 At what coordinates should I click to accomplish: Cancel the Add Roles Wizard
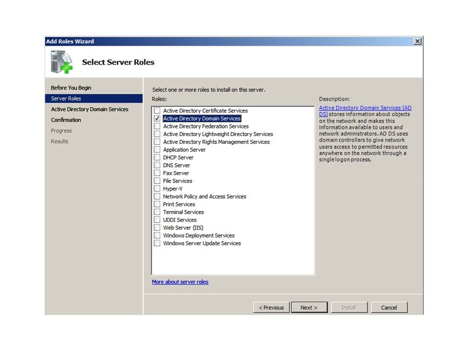[x=389, y=308]
